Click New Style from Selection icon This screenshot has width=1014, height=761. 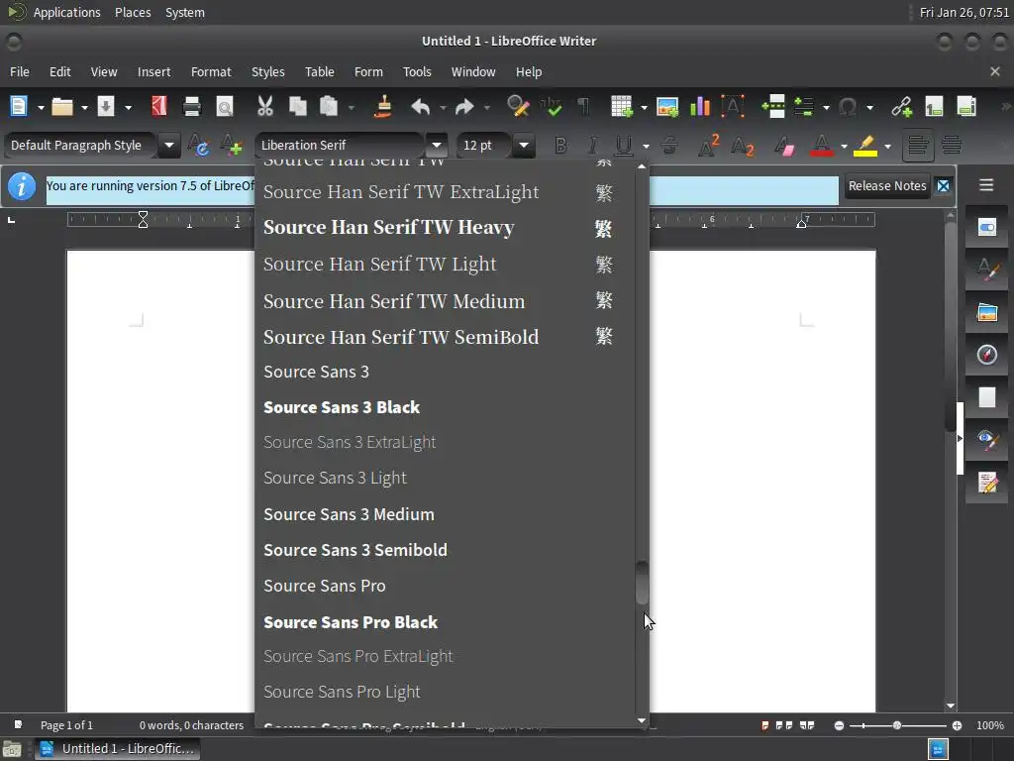click(231, 145)
